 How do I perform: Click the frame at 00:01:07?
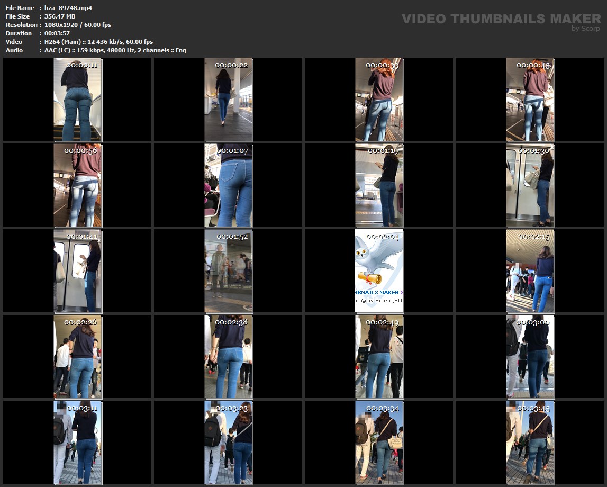[229, 185]
